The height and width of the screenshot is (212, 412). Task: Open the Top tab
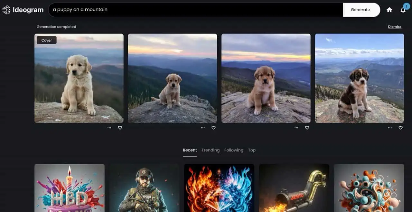pyautogui.click(x=252, y=150)
